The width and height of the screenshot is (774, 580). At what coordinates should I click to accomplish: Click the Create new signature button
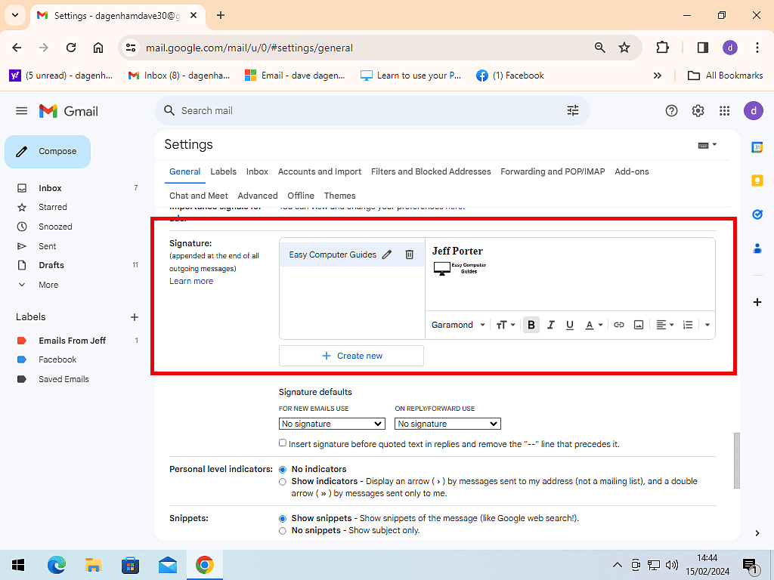pos(351,356)
